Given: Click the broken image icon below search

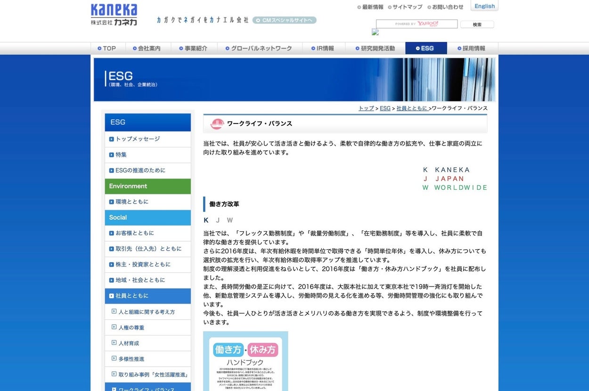Looking at the screenshot, I should tap(375, 32).
